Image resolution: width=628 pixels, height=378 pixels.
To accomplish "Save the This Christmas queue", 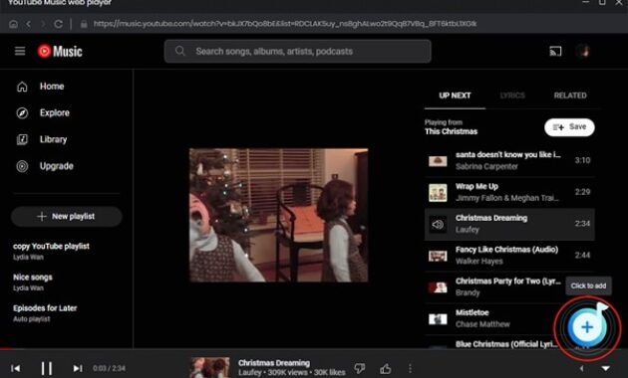I will click(x=569, y=127).
